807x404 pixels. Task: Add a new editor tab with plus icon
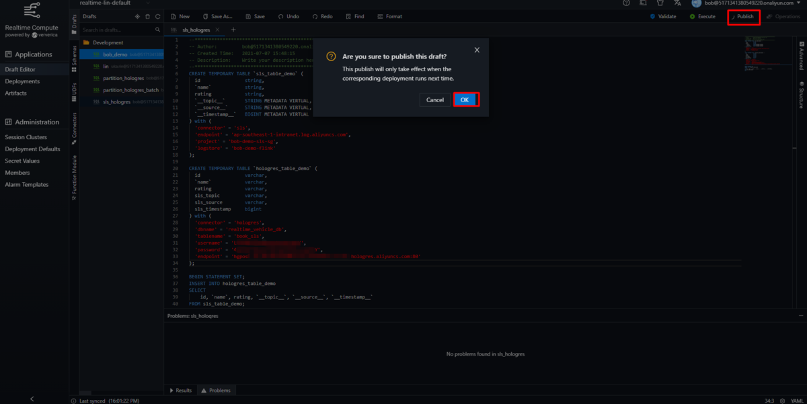(233, 30)
